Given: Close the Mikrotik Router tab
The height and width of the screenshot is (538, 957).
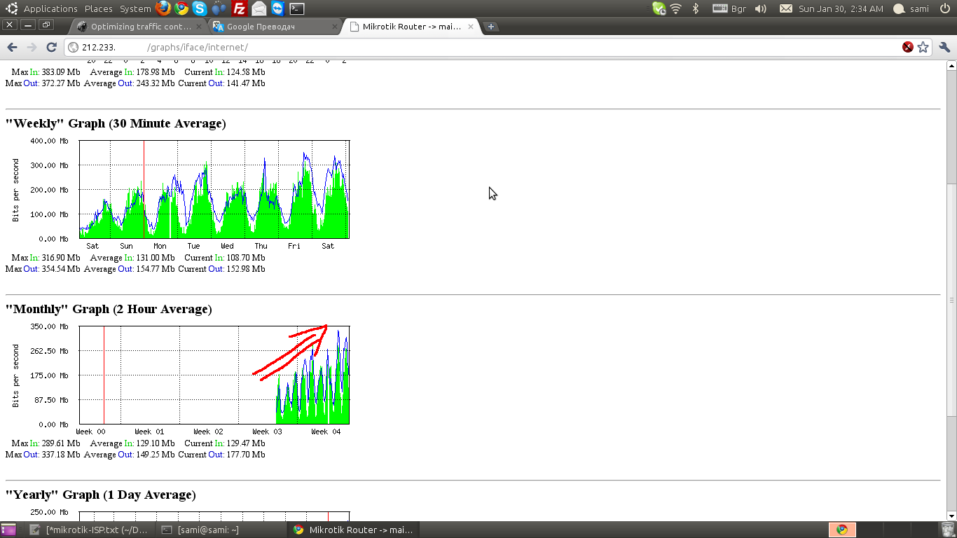Looking at the screenshot, I should (471, 27).
